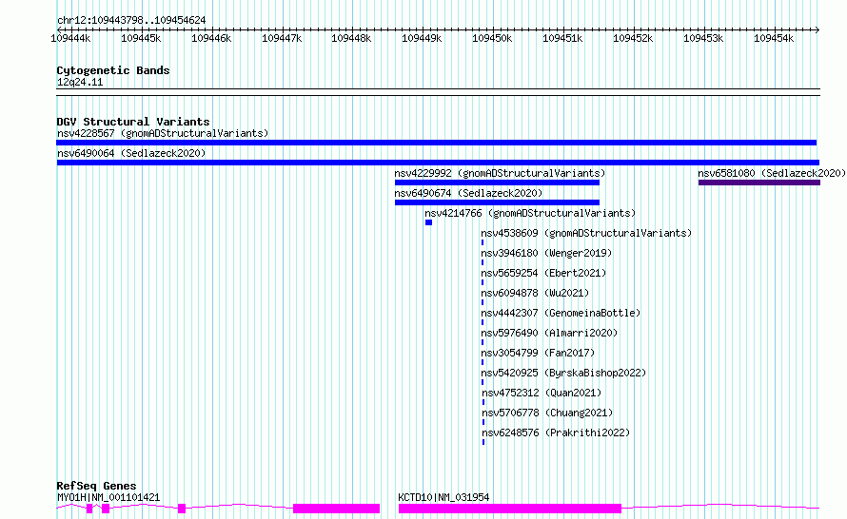Click the nsv6094878 Wu2021 variant label
This screenshot has width=847, height=519.
click(535, 293)
